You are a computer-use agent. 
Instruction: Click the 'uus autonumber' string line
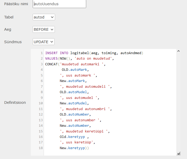80,120
